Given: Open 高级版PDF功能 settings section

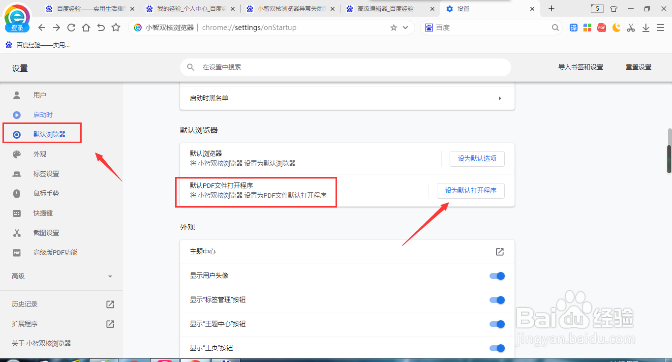Looking at the screenshot, I should (x=55, y=252).
